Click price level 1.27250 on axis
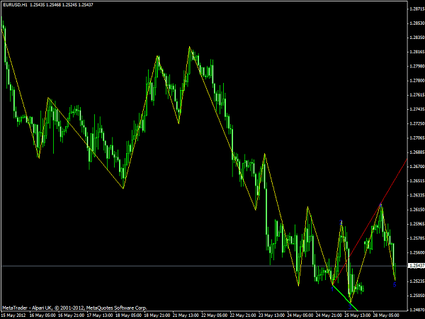Viewport: 425px width, 319px height. tap(417, 123)
